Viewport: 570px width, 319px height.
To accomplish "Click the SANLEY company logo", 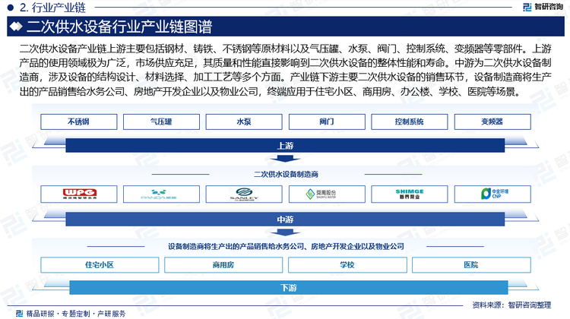I will click(244, 194).
